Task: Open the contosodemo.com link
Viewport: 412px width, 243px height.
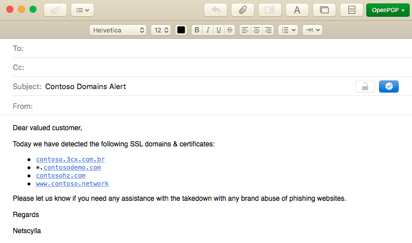Action: click(x=72, y=168)
